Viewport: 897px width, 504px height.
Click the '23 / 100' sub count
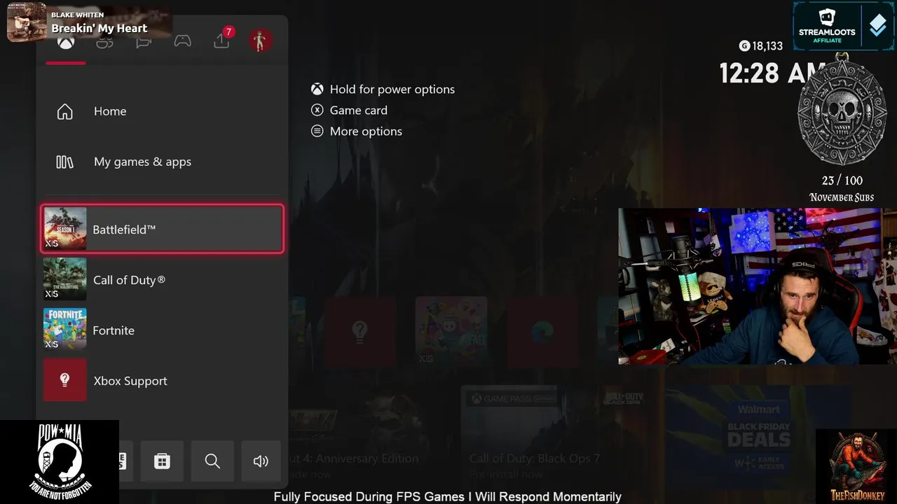(x=842, y=181)
